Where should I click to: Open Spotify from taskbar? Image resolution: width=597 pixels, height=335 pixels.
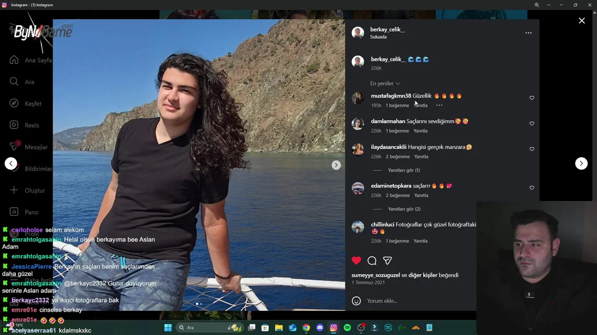[x=347, y=328]
